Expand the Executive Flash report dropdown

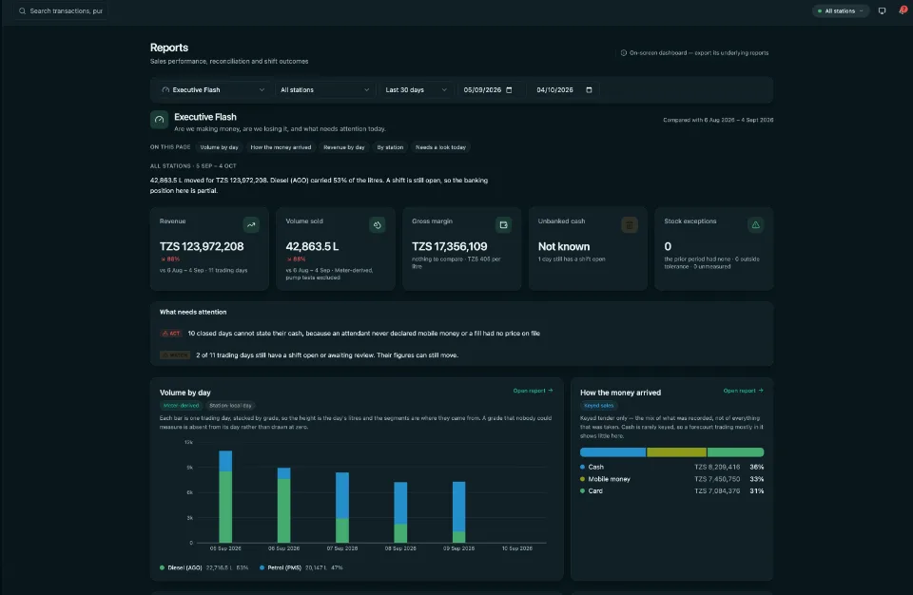click(213, 90)
